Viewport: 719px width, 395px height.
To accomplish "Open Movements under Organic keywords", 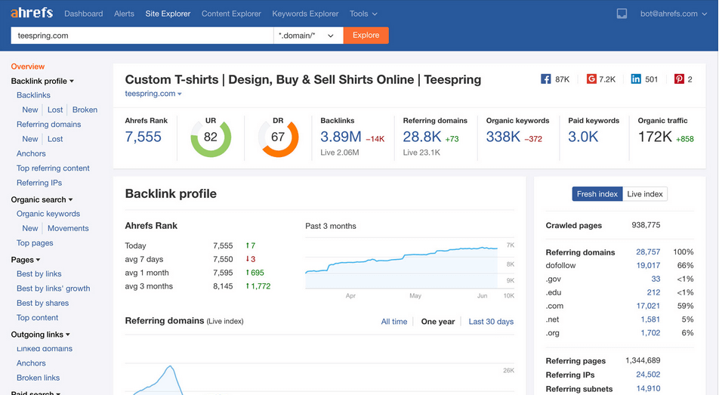I will point(68,228).
